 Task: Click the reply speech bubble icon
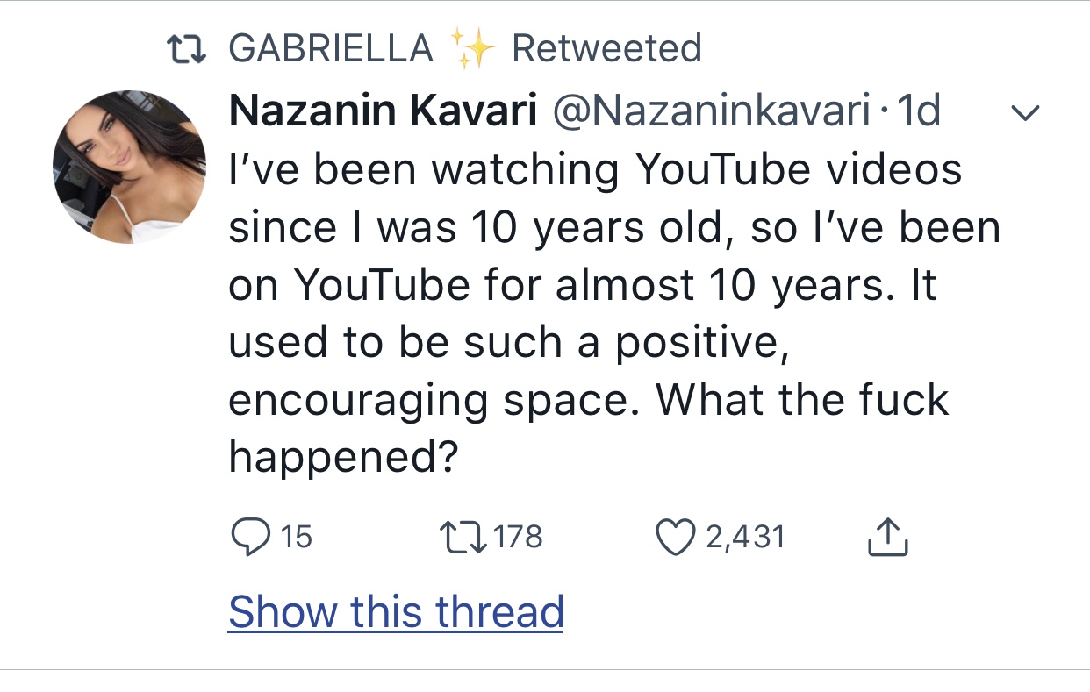point(250,536)
